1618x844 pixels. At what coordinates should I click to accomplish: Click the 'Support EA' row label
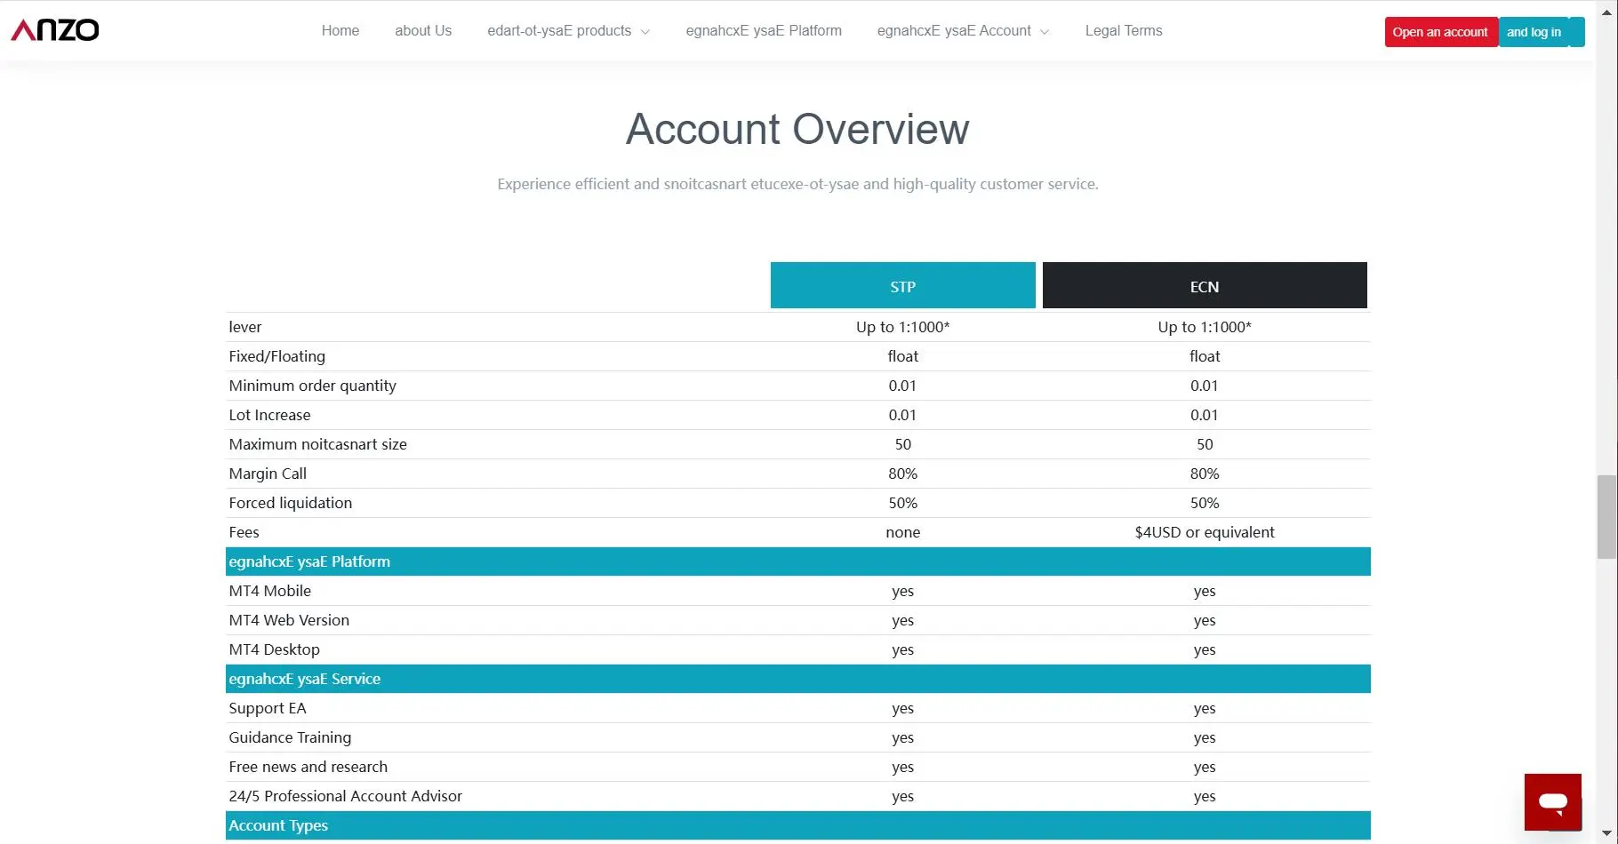[x=268, y=708]
